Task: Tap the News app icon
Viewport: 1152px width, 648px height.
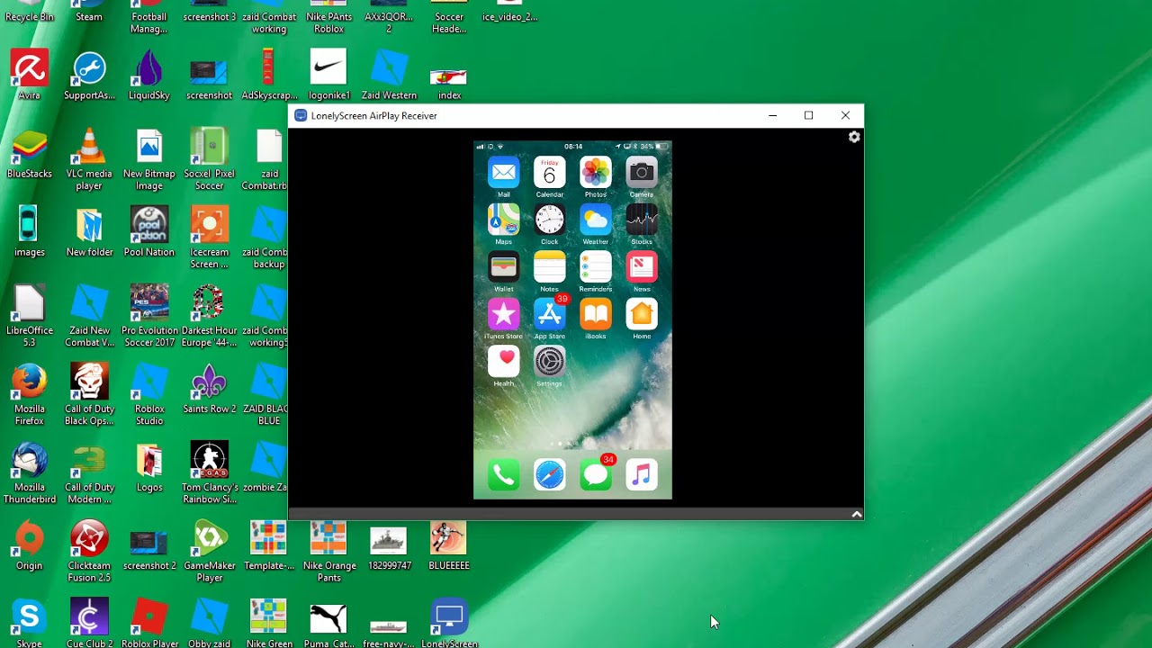Action: click(642, 267)
